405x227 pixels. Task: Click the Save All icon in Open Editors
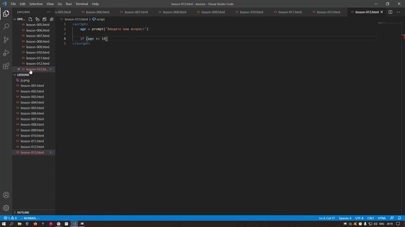coord(44,20)
